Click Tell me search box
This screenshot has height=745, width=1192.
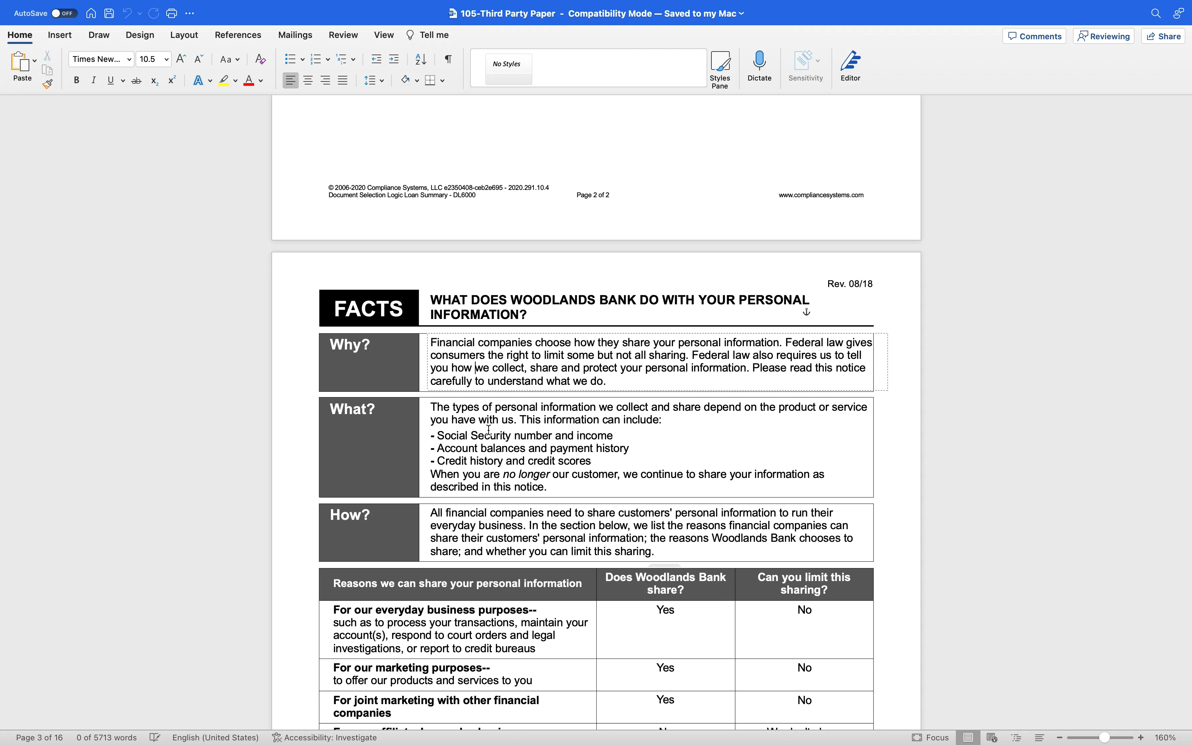click(x=427, y=35)
